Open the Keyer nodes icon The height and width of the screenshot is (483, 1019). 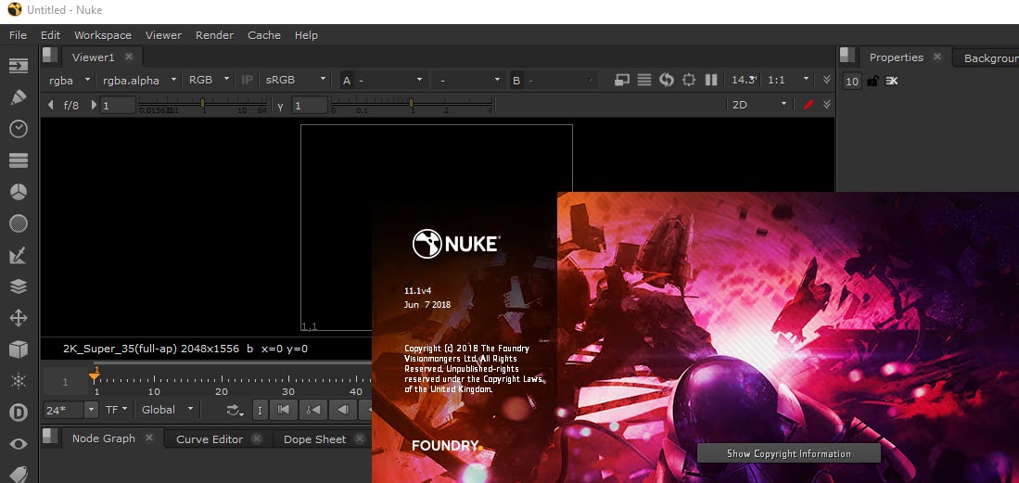tap(19, 256)
